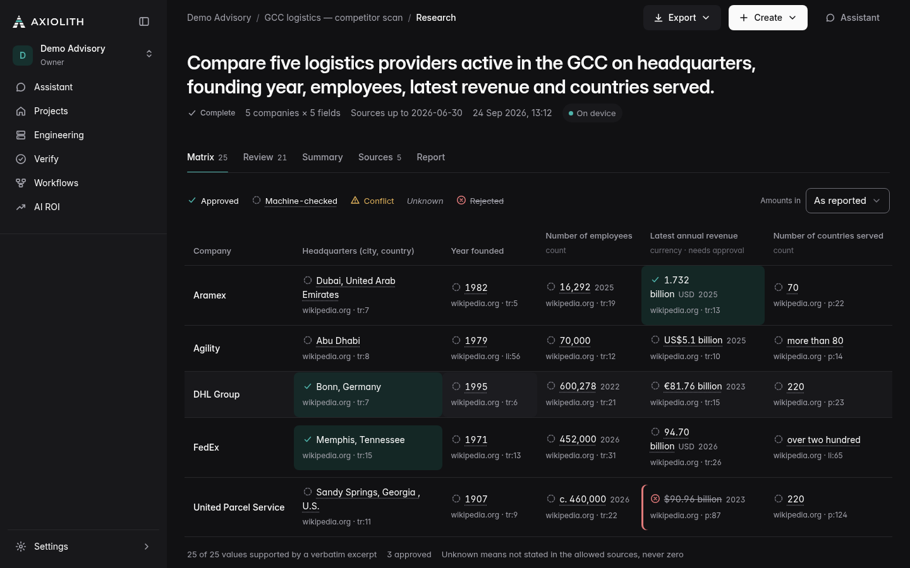Click the Demo Advisory avatar letter D
This screenshot has height=568, width=910.
point(23,55)
